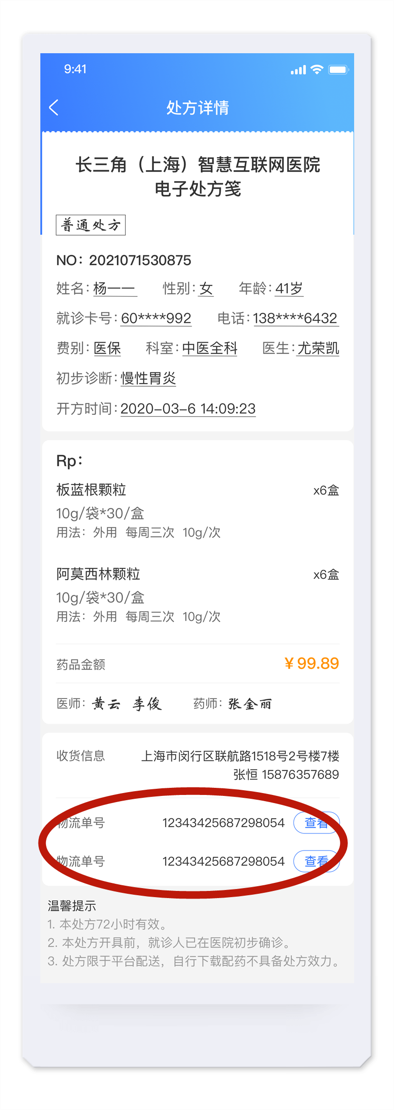Screen dimensions: 394x1110
Task: Select the doctor name 尤荣凯
Action: pyautogui.click(x=318, y=348)
